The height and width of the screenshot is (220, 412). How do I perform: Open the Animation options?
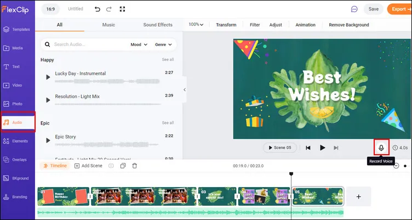tap(305, 25)
